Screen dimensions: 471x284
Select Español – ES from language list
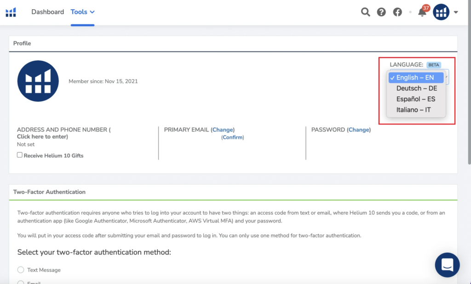(x=415, y=99)
